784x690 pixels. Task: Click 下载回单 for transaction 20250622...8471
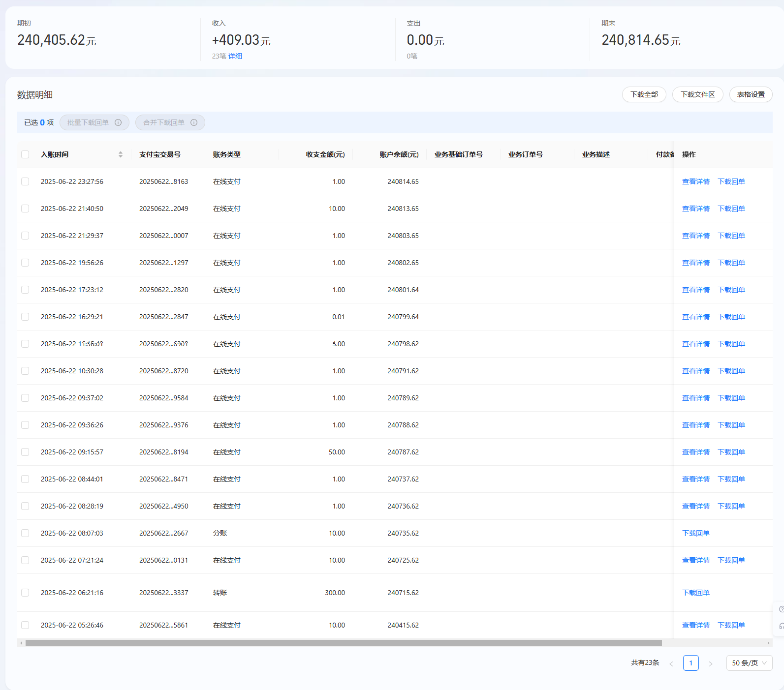(x=731, y=479)
